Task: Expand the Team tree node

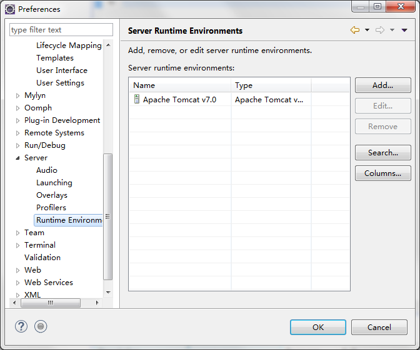Action: pos(17,233)
